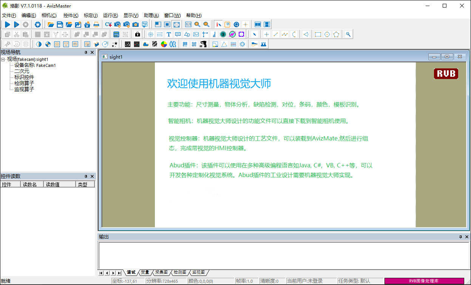Close the 控件读数 panel
The height and width of the screenshot is (285, 471).
pos(92,176)
